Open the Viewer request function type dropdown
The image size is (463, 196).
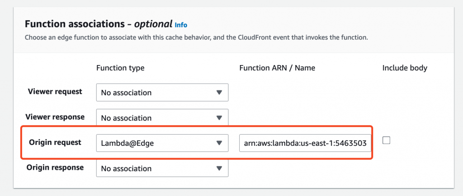pos(162,93)
